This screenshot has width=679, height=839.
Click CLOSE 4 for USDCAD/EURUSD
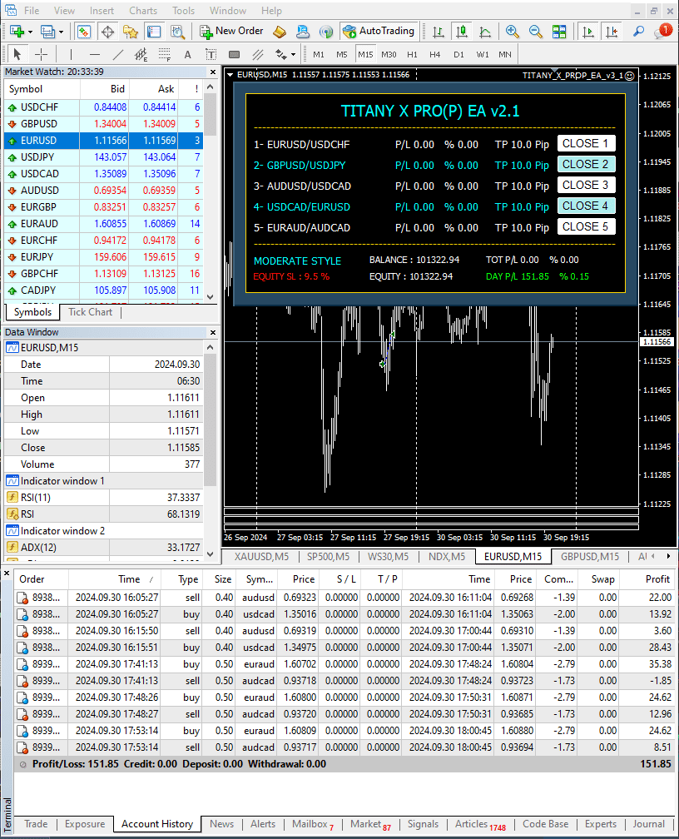586,206
